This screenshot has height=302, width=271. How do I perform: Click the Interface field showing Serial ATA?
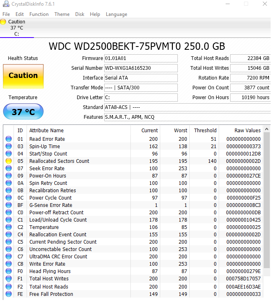point(141,78)
